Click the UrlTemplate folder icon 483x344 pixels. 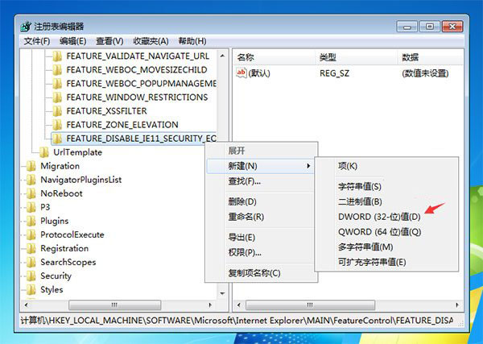point(44,152)
